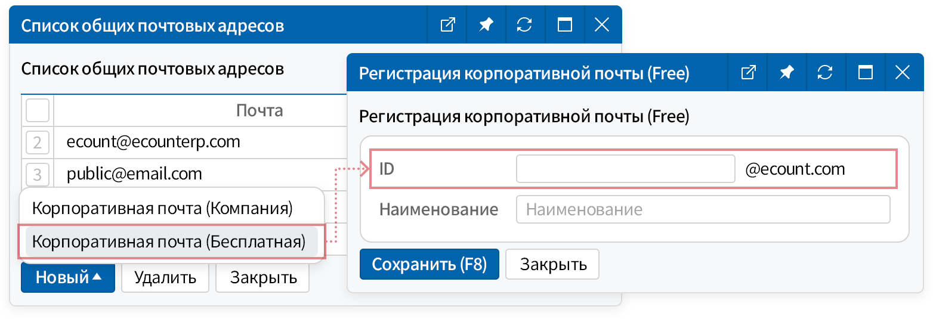Image resolution: width=933 pixels, height=319 pixels.
Task: Check row 3 box for public@email.com
Action: 38,174
